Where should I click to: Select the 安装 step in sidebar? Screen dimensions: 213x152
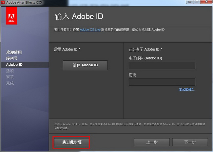(x=10, y=77)
